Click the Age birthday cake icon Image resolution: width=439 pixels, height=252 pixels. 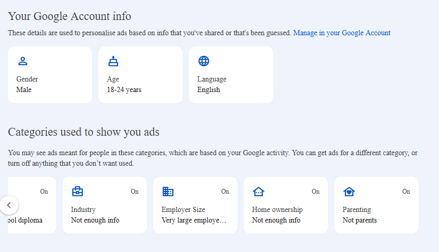click(113, 61)
